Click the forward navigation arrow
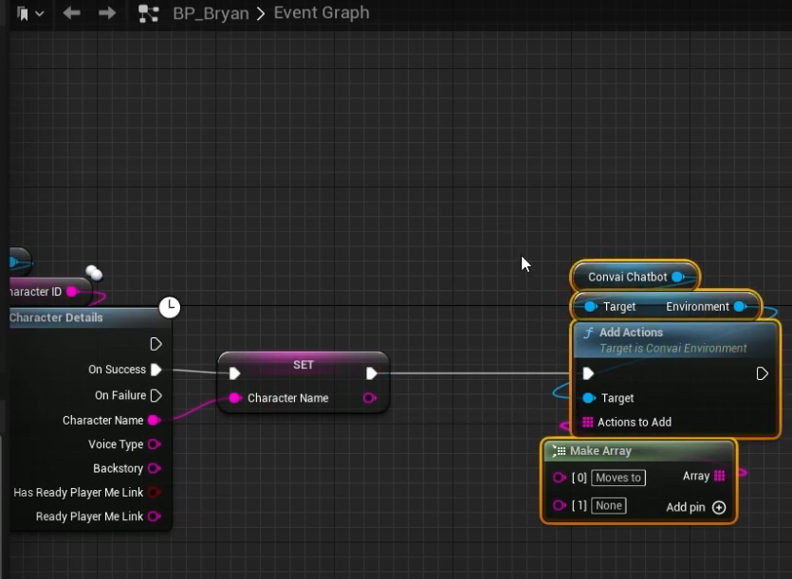792x579 pixels. [107, 13]
